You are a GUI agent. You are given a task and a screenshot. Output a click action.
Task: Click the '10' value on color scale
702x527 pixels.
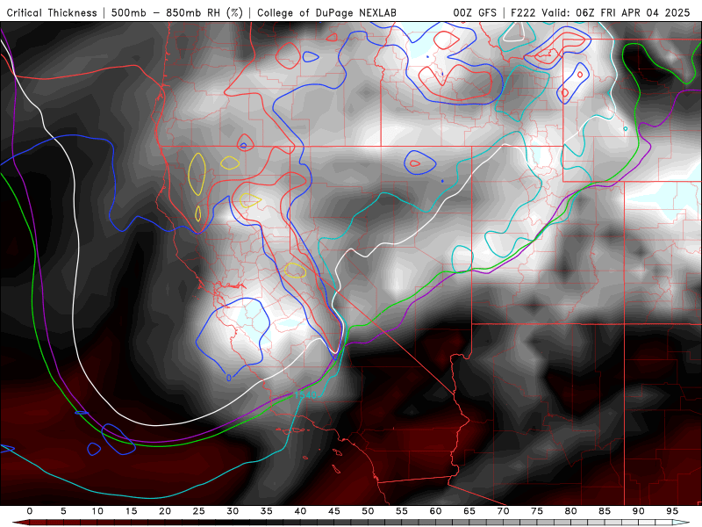97,511
